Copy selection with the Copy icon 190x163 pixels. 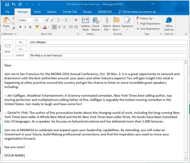13,23
